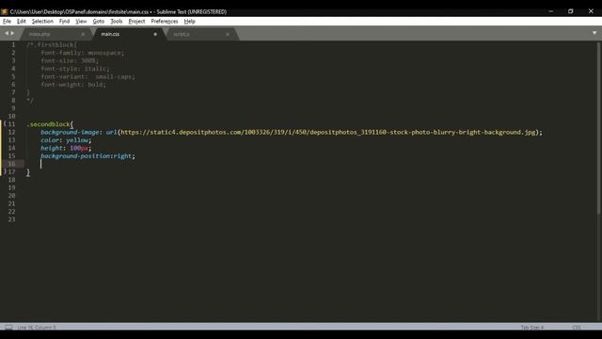This screenshot has height=339, width=602.
Task: Open the Edit menu
Action: click(x=22, y=21)
